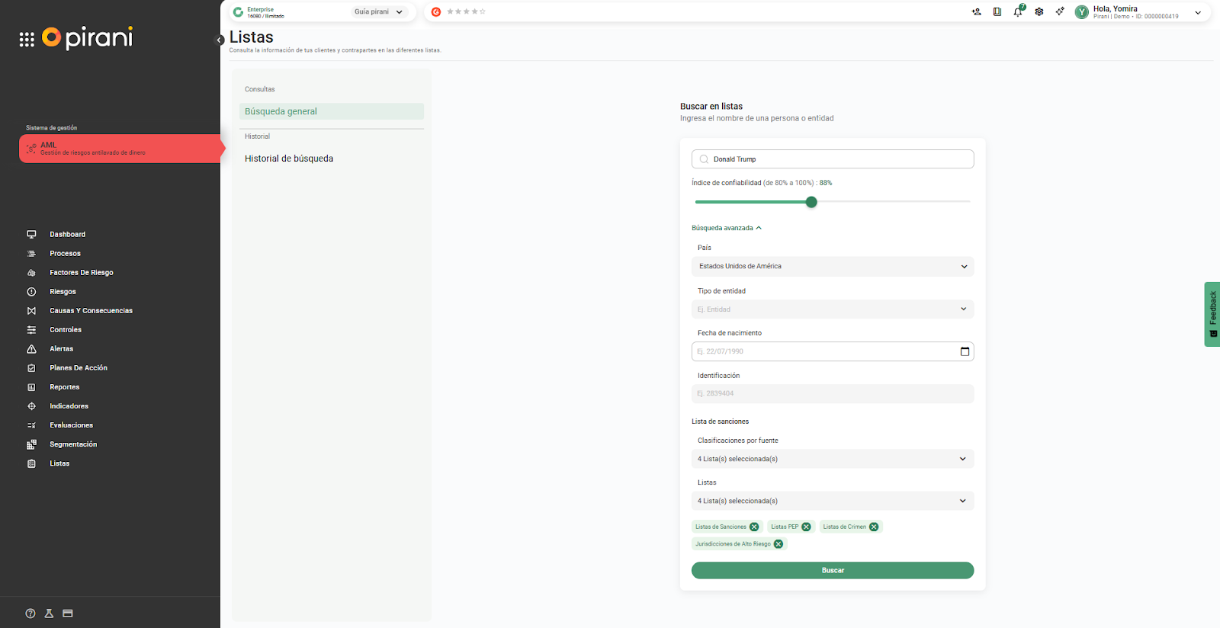Click the help question mark icon
Viewport: 1220px width, 628px height.
(x=30, y=614)
